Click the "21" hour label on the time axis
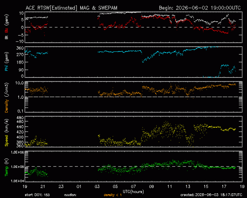 coord(43,187)
